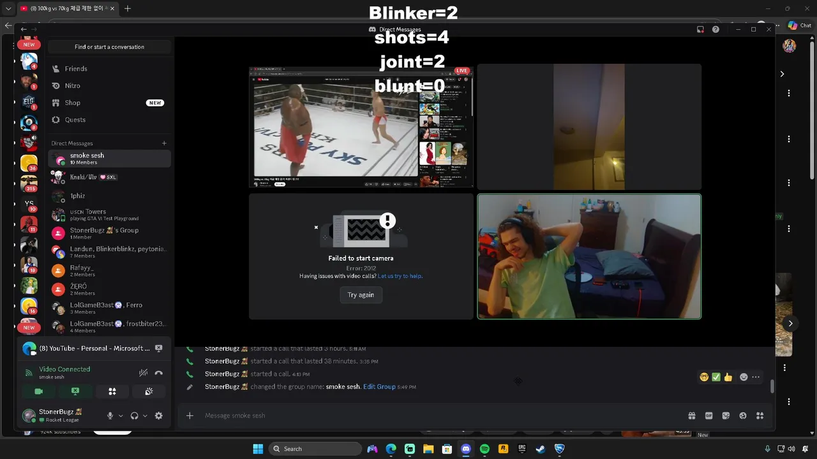
Task: Deafen using the headphones icon
Action: [134, 416]
